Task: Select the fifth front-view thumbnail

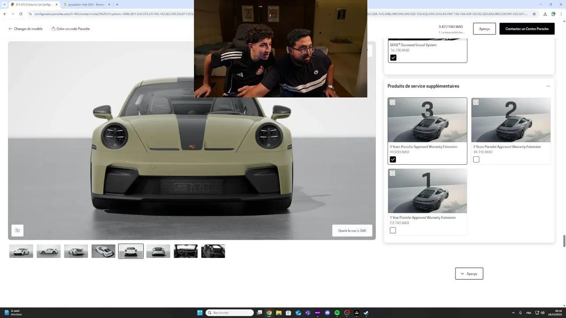Action: pos(131,251)
